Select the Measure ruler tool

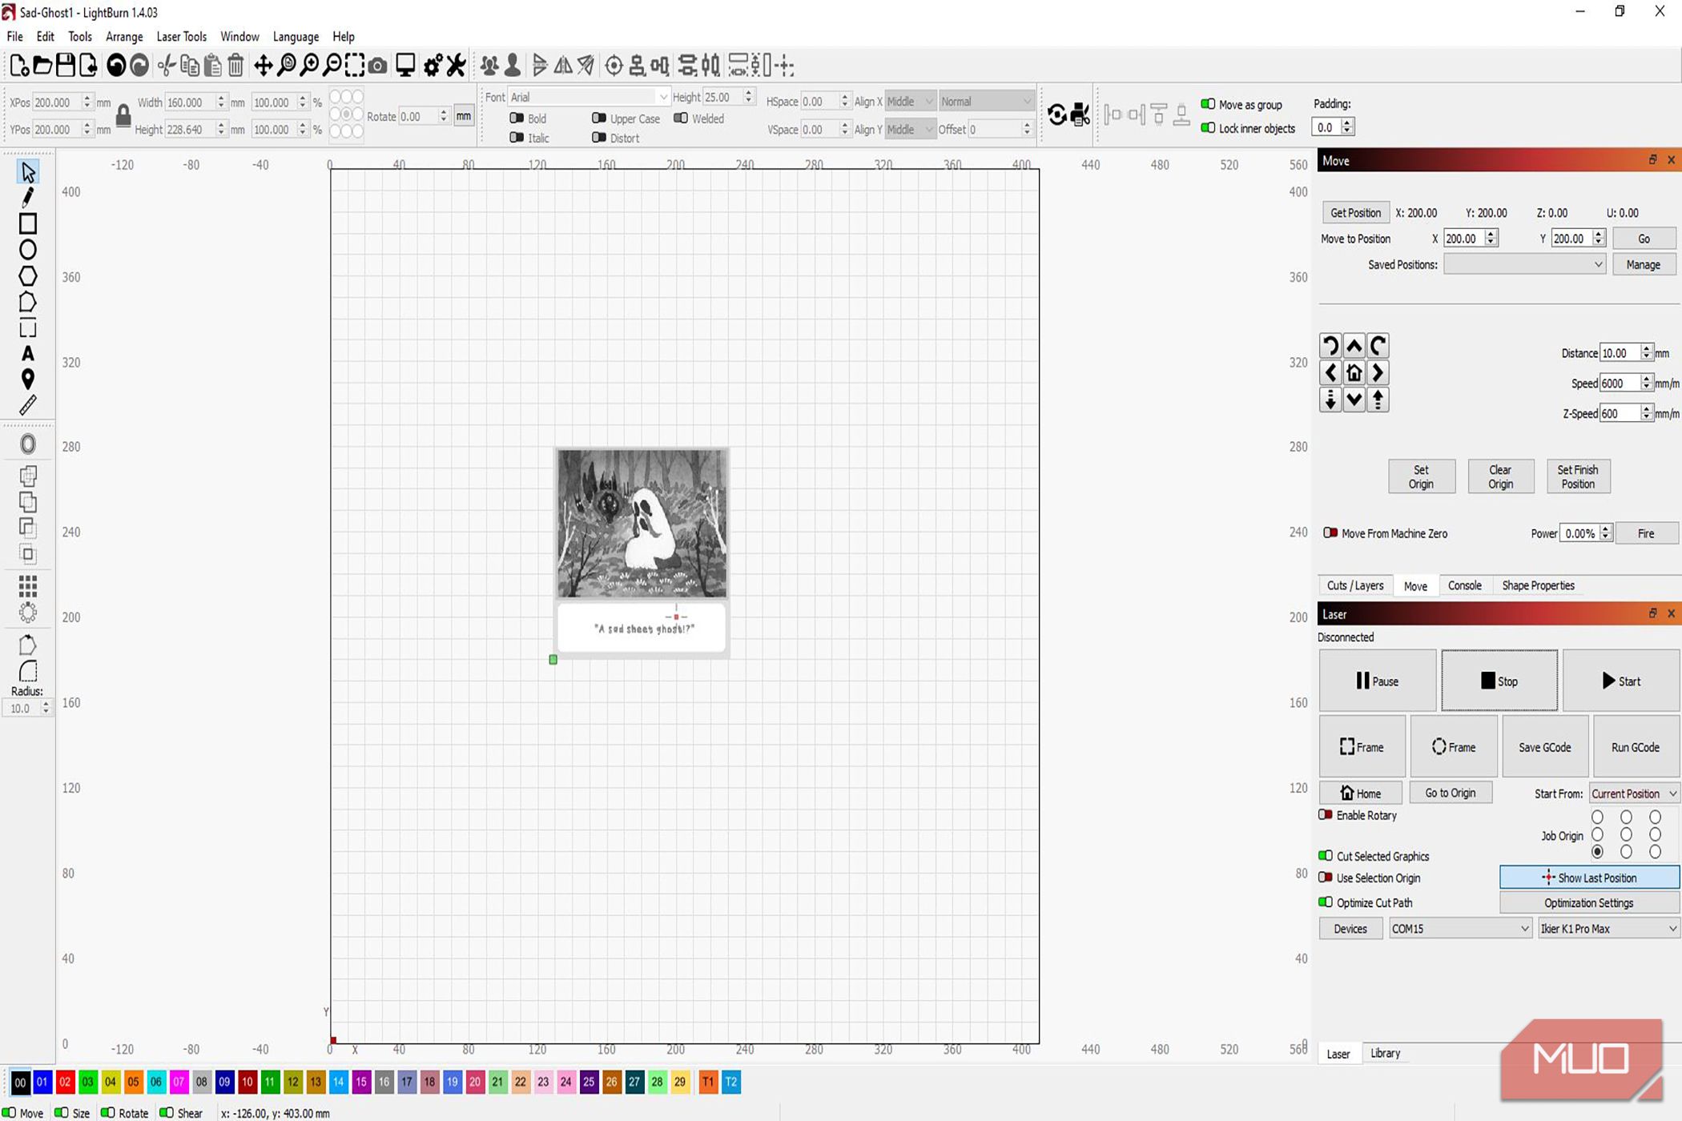coord(28,405)
